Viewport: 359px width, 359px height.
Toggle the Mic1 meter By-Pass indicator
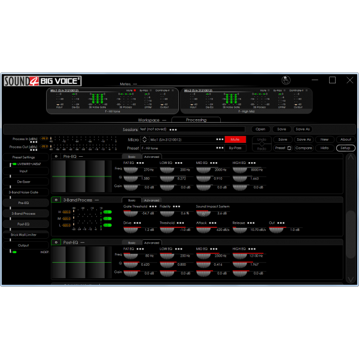pos(150,90)
